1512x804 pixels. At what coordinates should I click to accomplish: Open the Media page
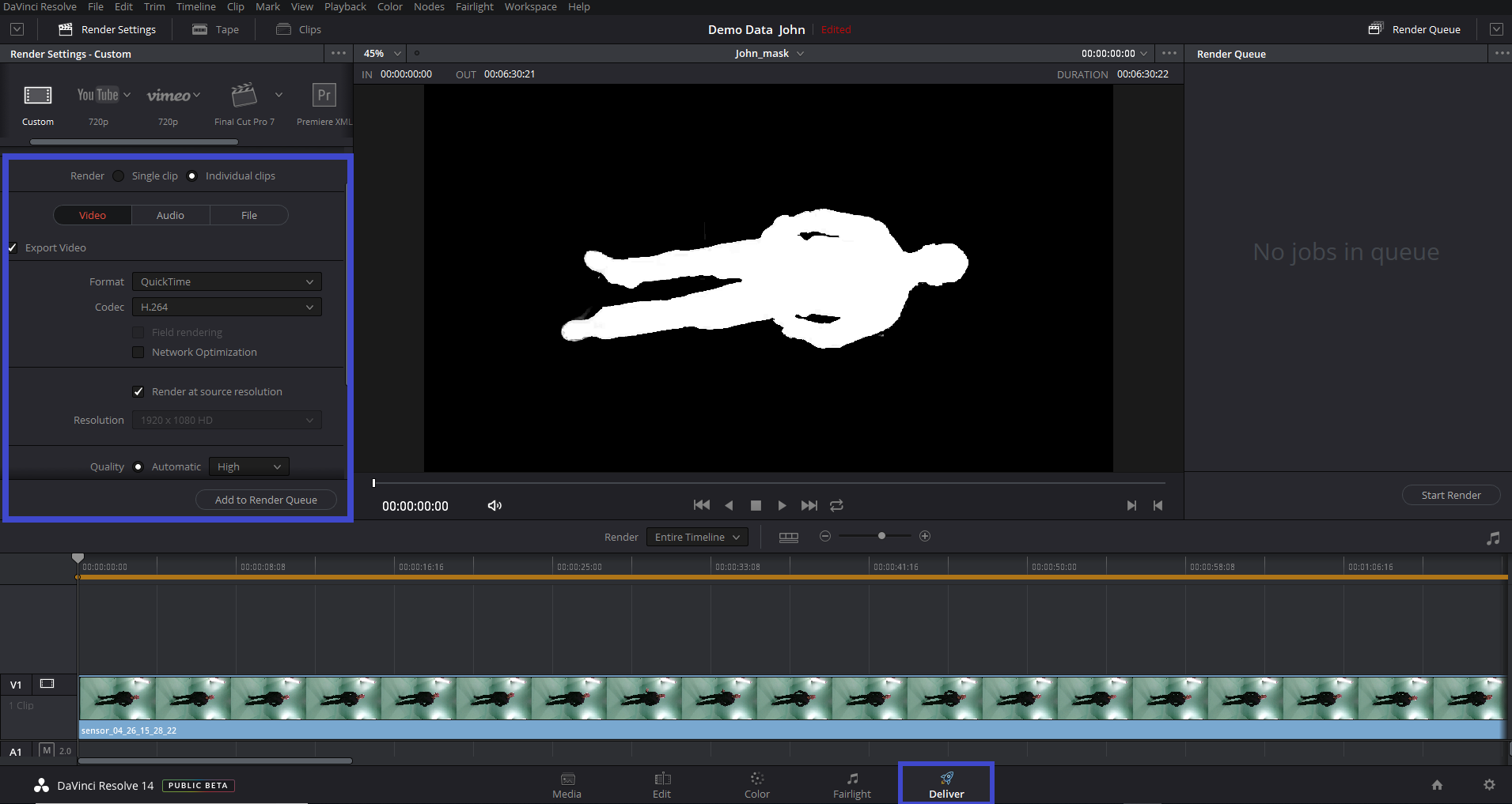click(x=567, y=786)
